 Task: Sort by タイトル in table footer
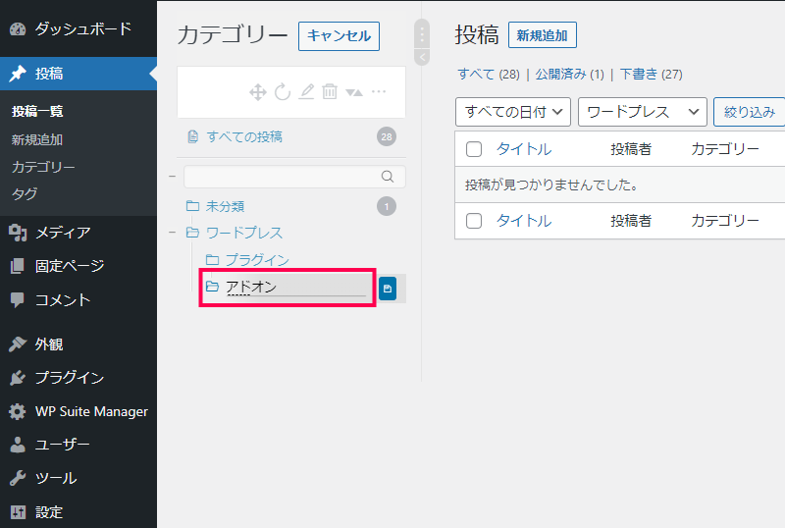524,221
